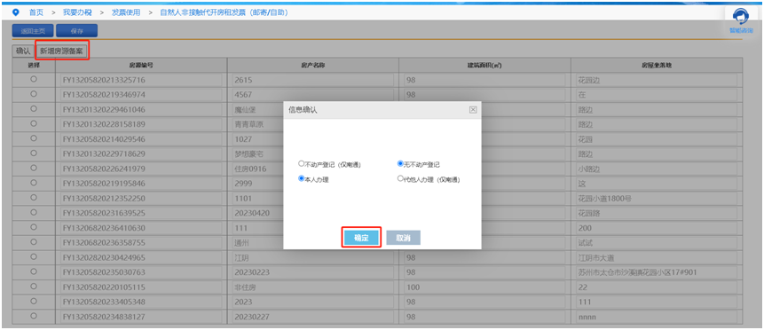Screen dimensions: 764x330
Task: Click area field 100 for 非住房 row
Action: click(484, 287)
